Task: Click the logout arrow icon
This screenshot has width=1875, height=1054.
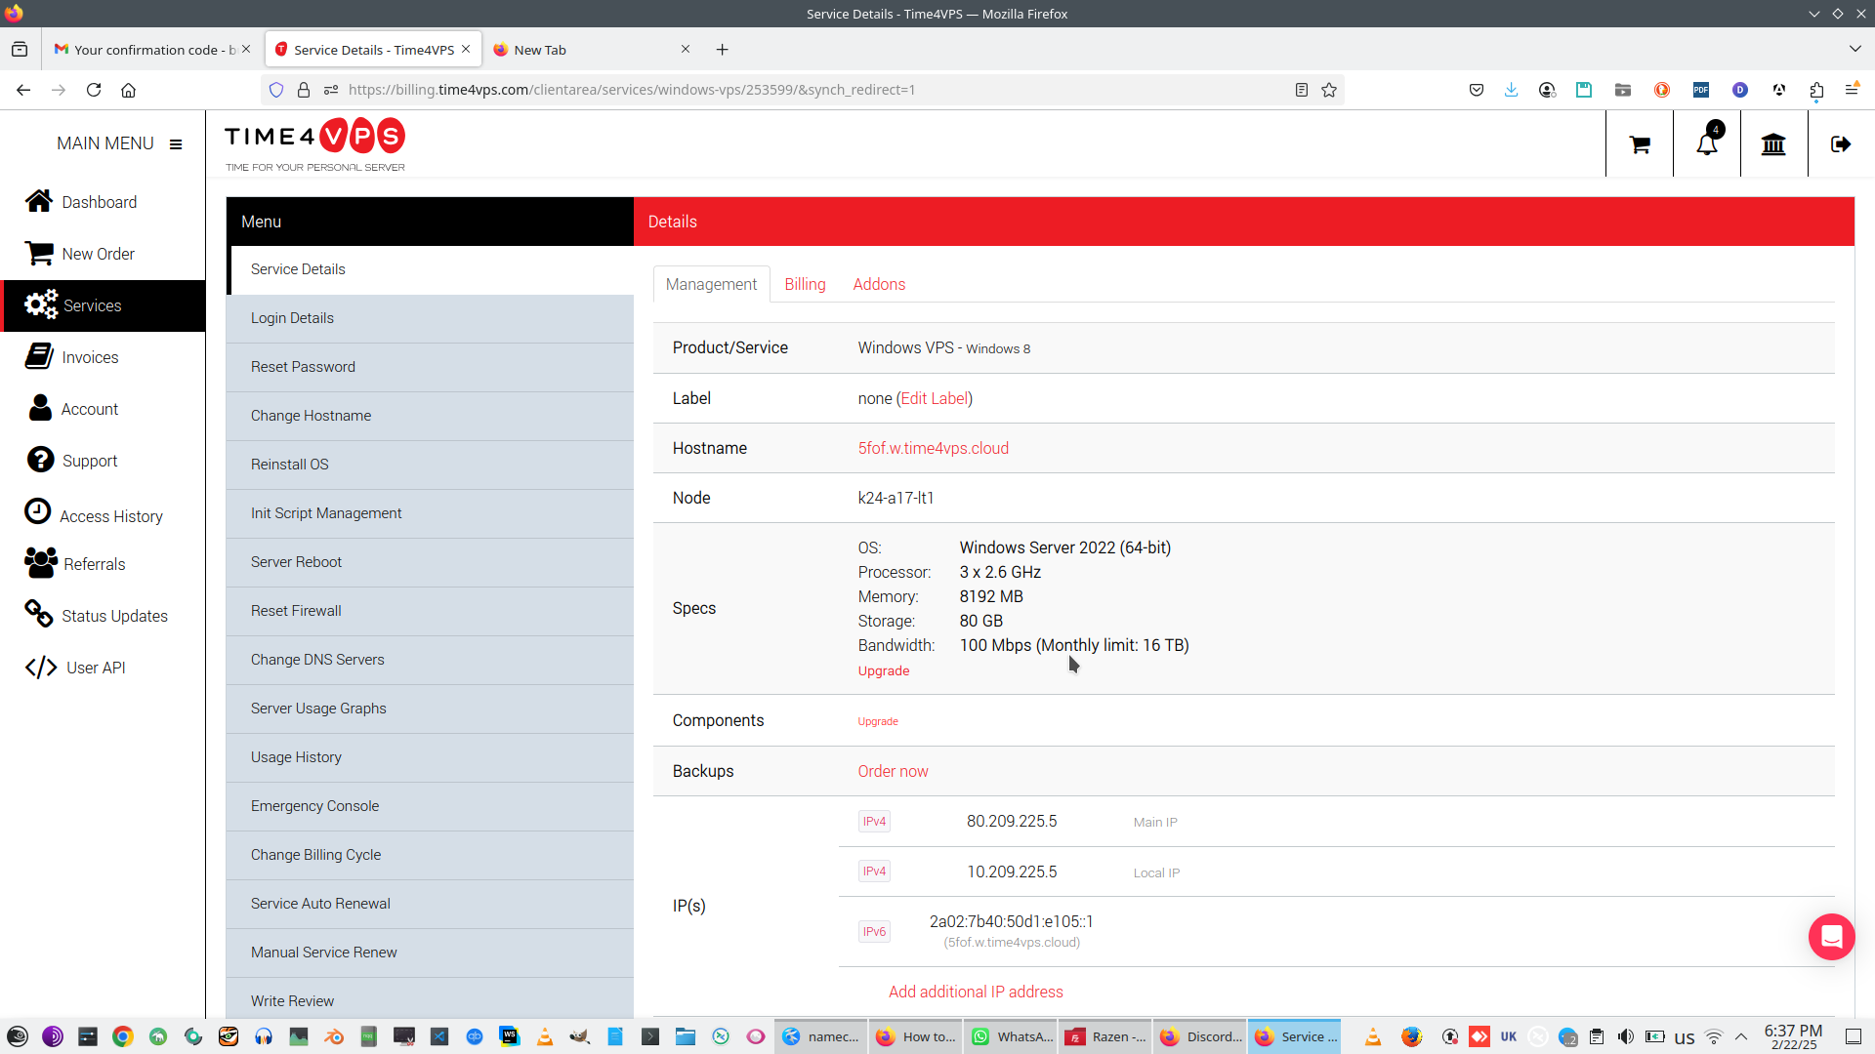Action: pos(1841,144)
